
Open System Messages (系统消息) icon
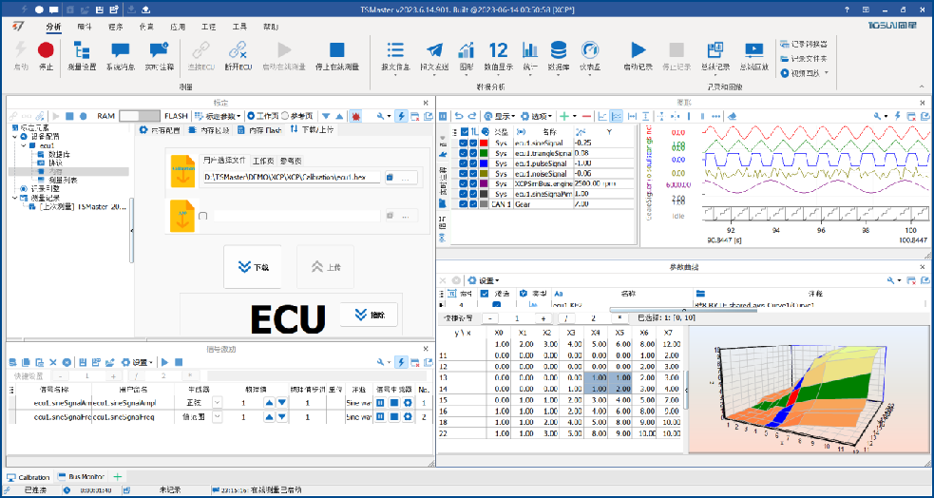[x=121, y=50]
